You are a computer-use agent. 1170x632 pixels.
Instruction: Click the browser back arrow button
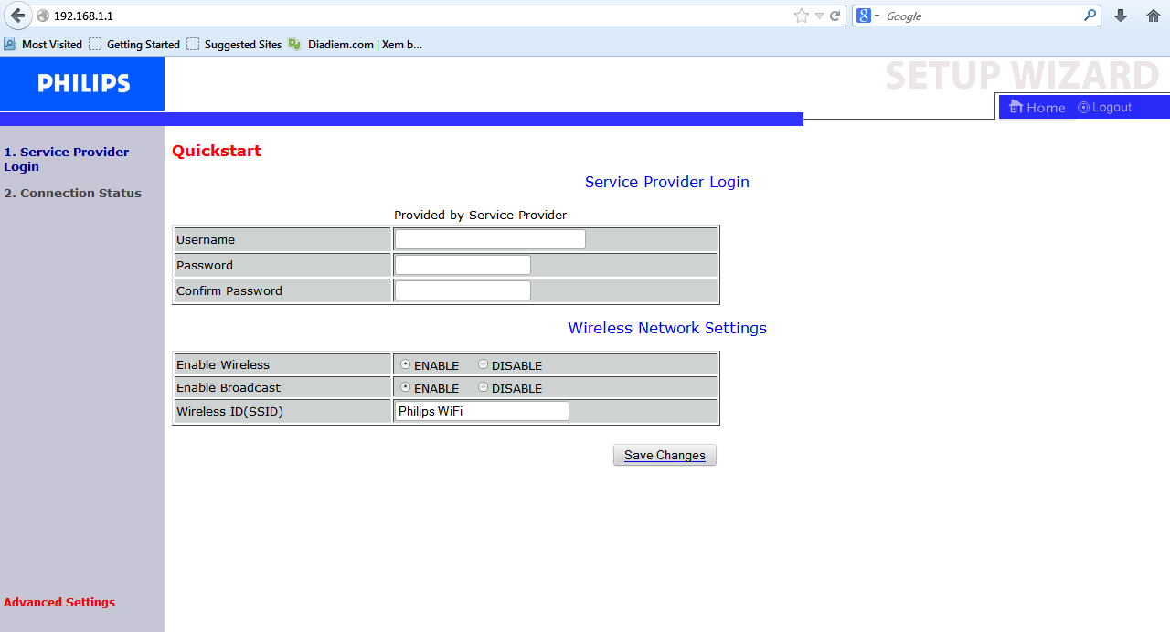pos(17,16)
